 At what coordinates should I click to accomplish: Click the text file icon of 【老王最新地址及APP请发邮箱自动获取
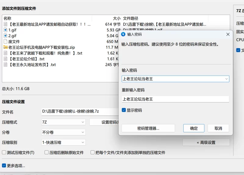(5, 24)
